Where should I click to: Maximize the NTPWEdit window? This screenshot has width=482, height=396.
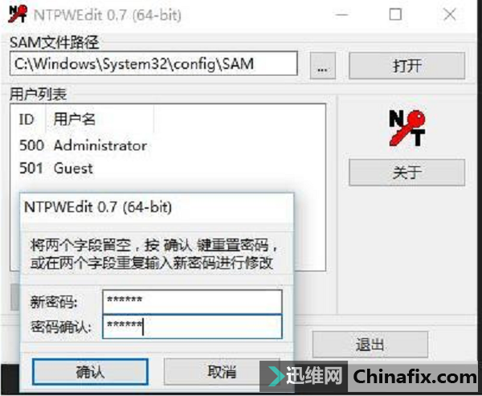(395, 14)
